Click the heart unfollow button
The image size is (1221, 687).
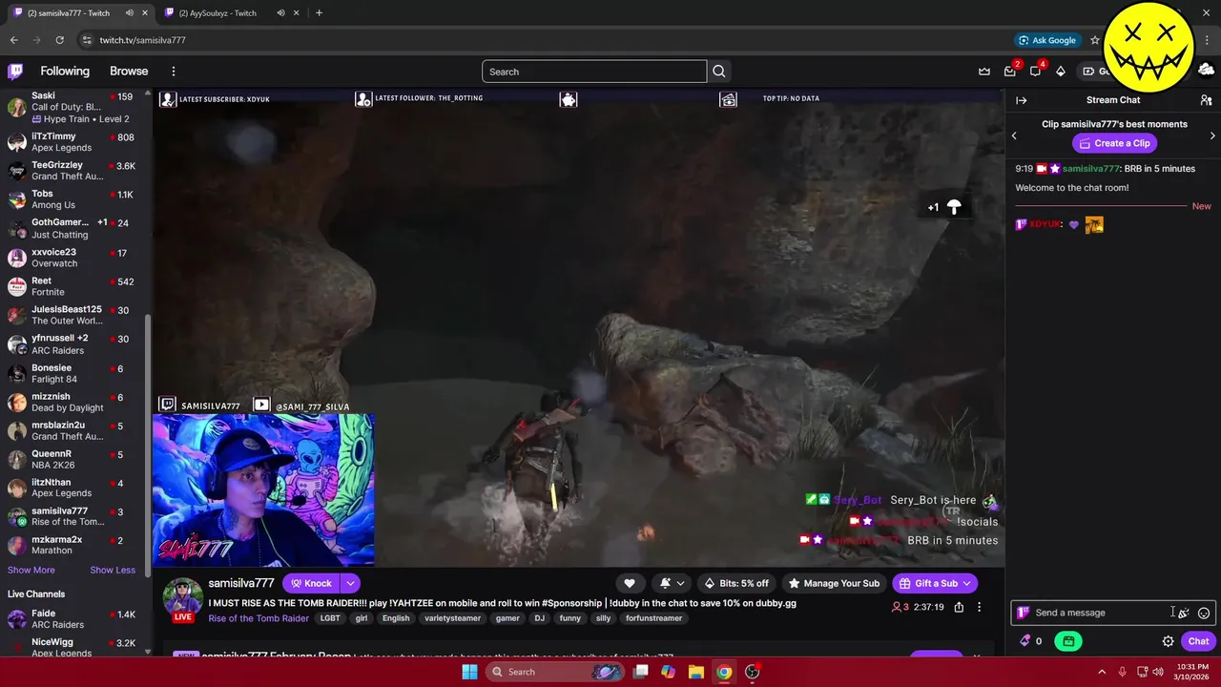point(630,583)
